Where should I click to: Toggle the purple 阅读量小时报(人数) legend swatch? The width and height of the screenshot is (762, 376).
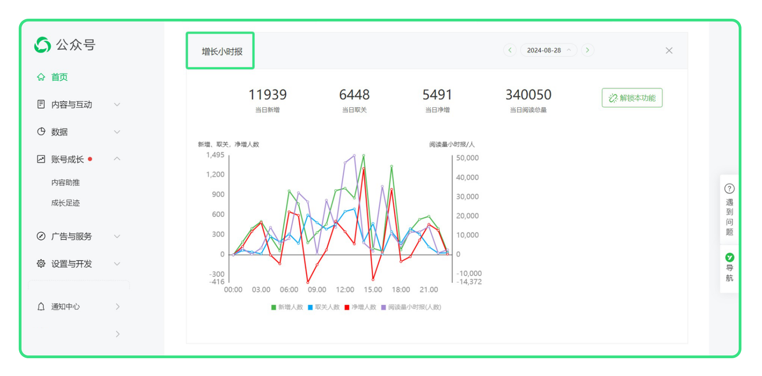coord(384,308)
